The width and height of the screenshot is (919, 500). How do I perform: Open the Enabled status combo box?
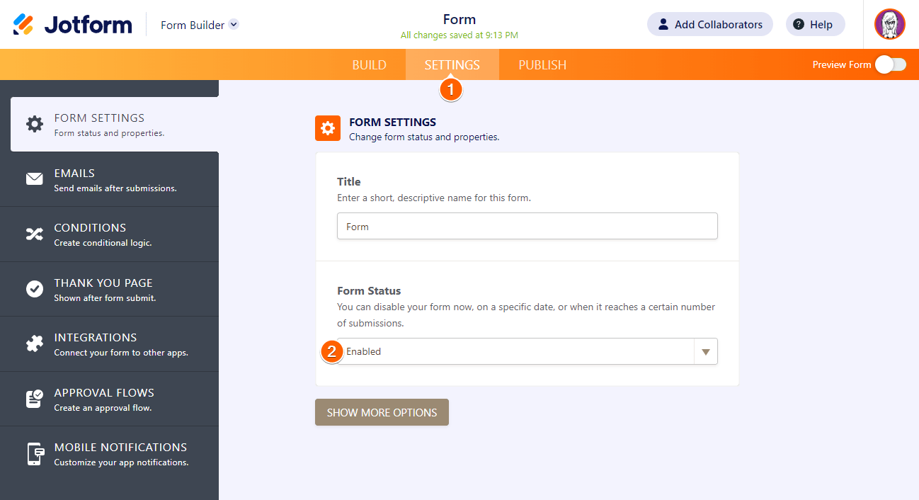517,351
